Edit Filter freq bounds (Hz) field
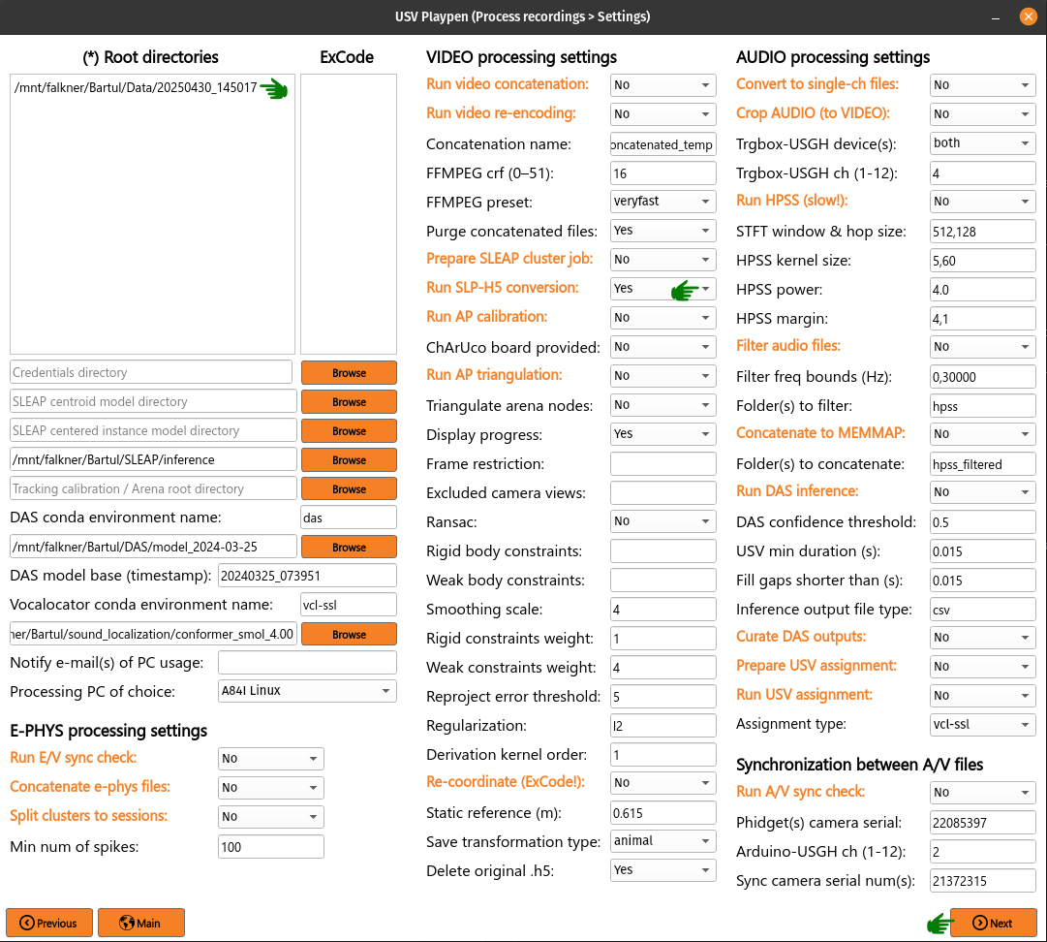The image size is (1047, 942). coord(982,377)
